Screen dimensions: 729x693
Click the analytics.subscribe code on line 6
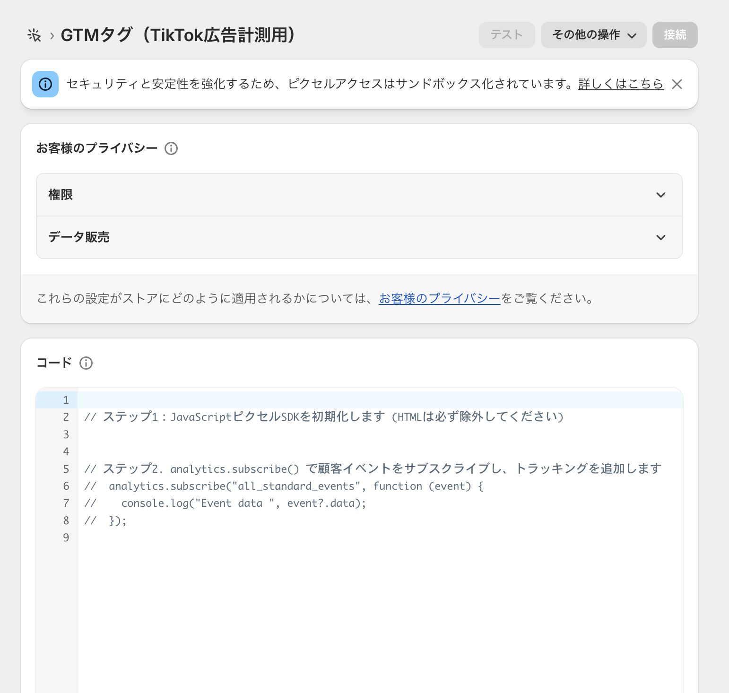[284, 486]
